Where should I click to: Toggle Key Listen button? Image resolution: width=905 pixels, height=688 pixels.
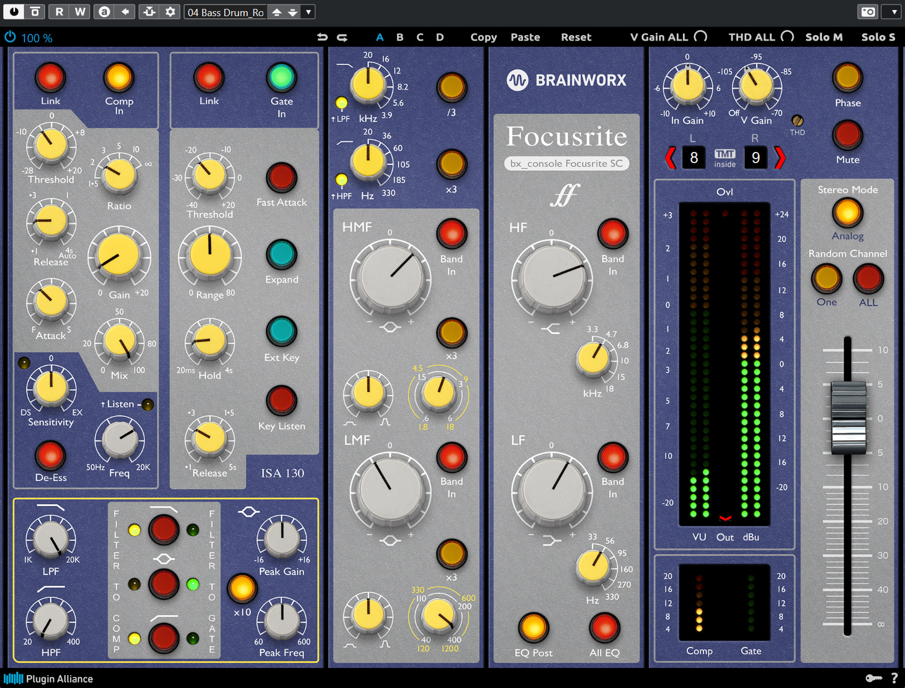(x=281, y=400)
